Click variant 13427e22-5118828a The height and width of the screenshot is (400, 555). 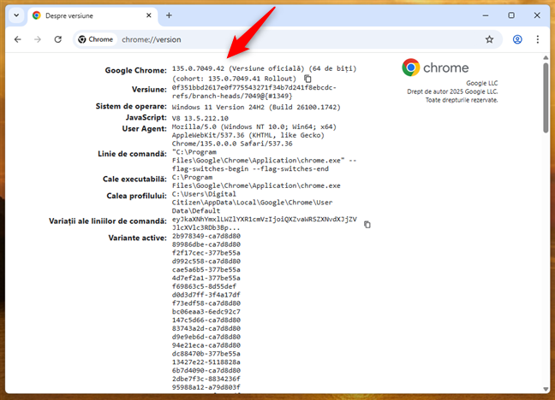206,362
